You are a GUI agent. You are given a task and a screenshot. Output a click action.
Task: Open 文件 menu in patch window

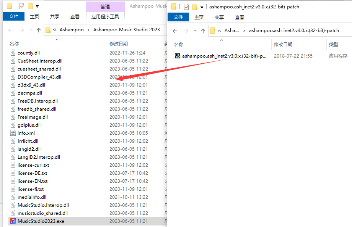[x=178, y=17]
